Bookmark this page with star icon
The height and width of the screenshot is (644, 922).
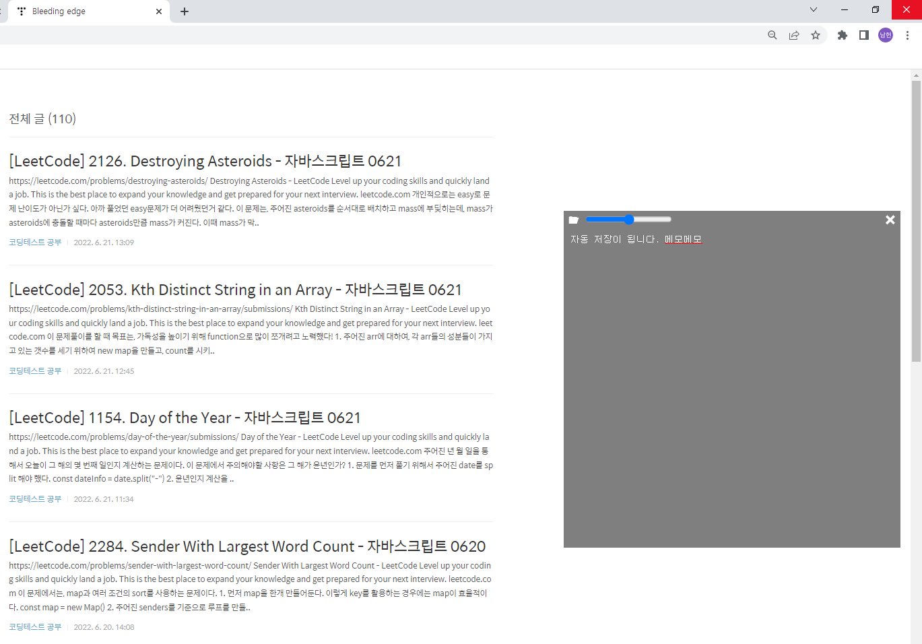pos(816,35)
